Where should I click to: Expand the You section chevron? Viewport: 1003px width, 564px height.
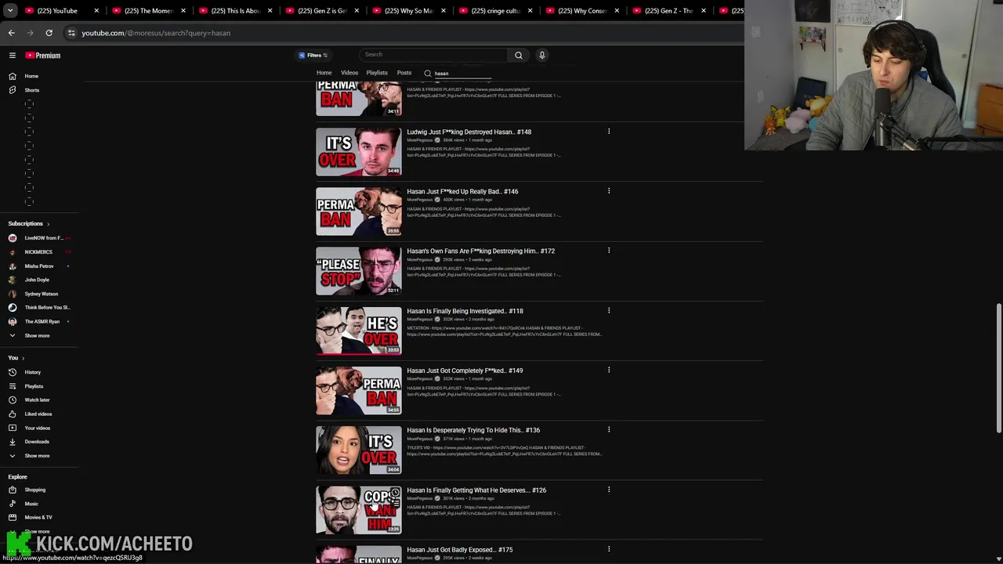[23, 358]
